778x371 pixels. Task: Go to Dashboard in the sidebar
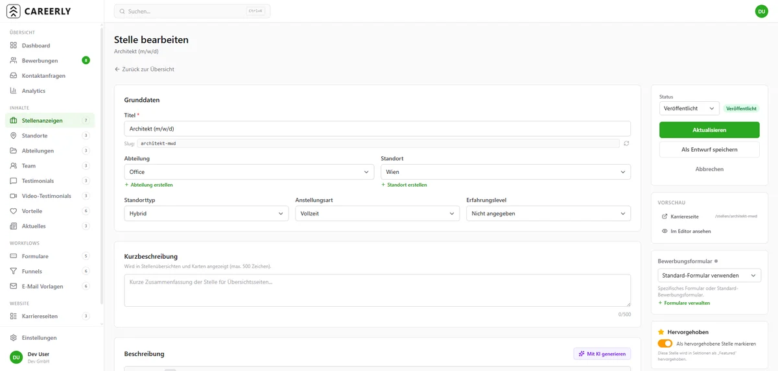coord(50,45)
